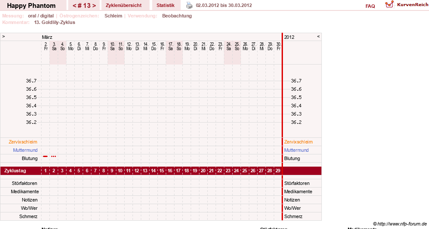Open the Statistik tab
429x229 pixels.
click(165, 5)
